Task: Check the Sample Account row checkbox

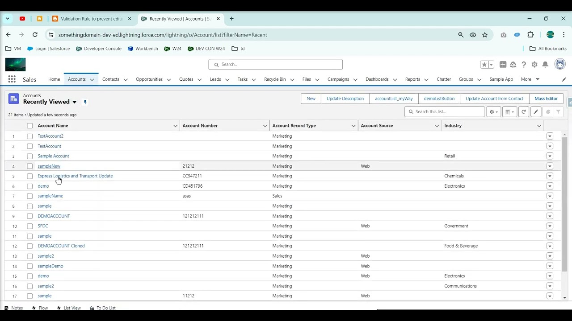Action: pyautogui.click(x=29, y=156)
